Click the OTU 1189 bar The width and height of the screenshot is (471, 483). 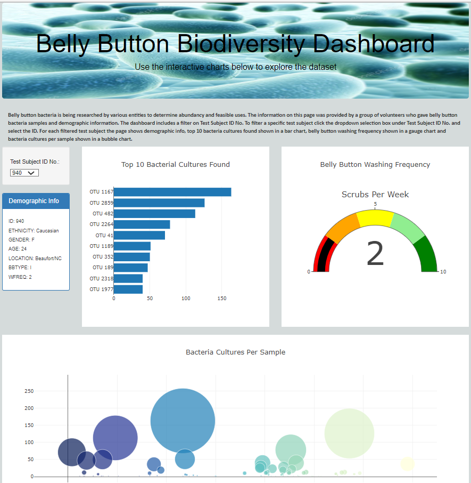(132, 246)
